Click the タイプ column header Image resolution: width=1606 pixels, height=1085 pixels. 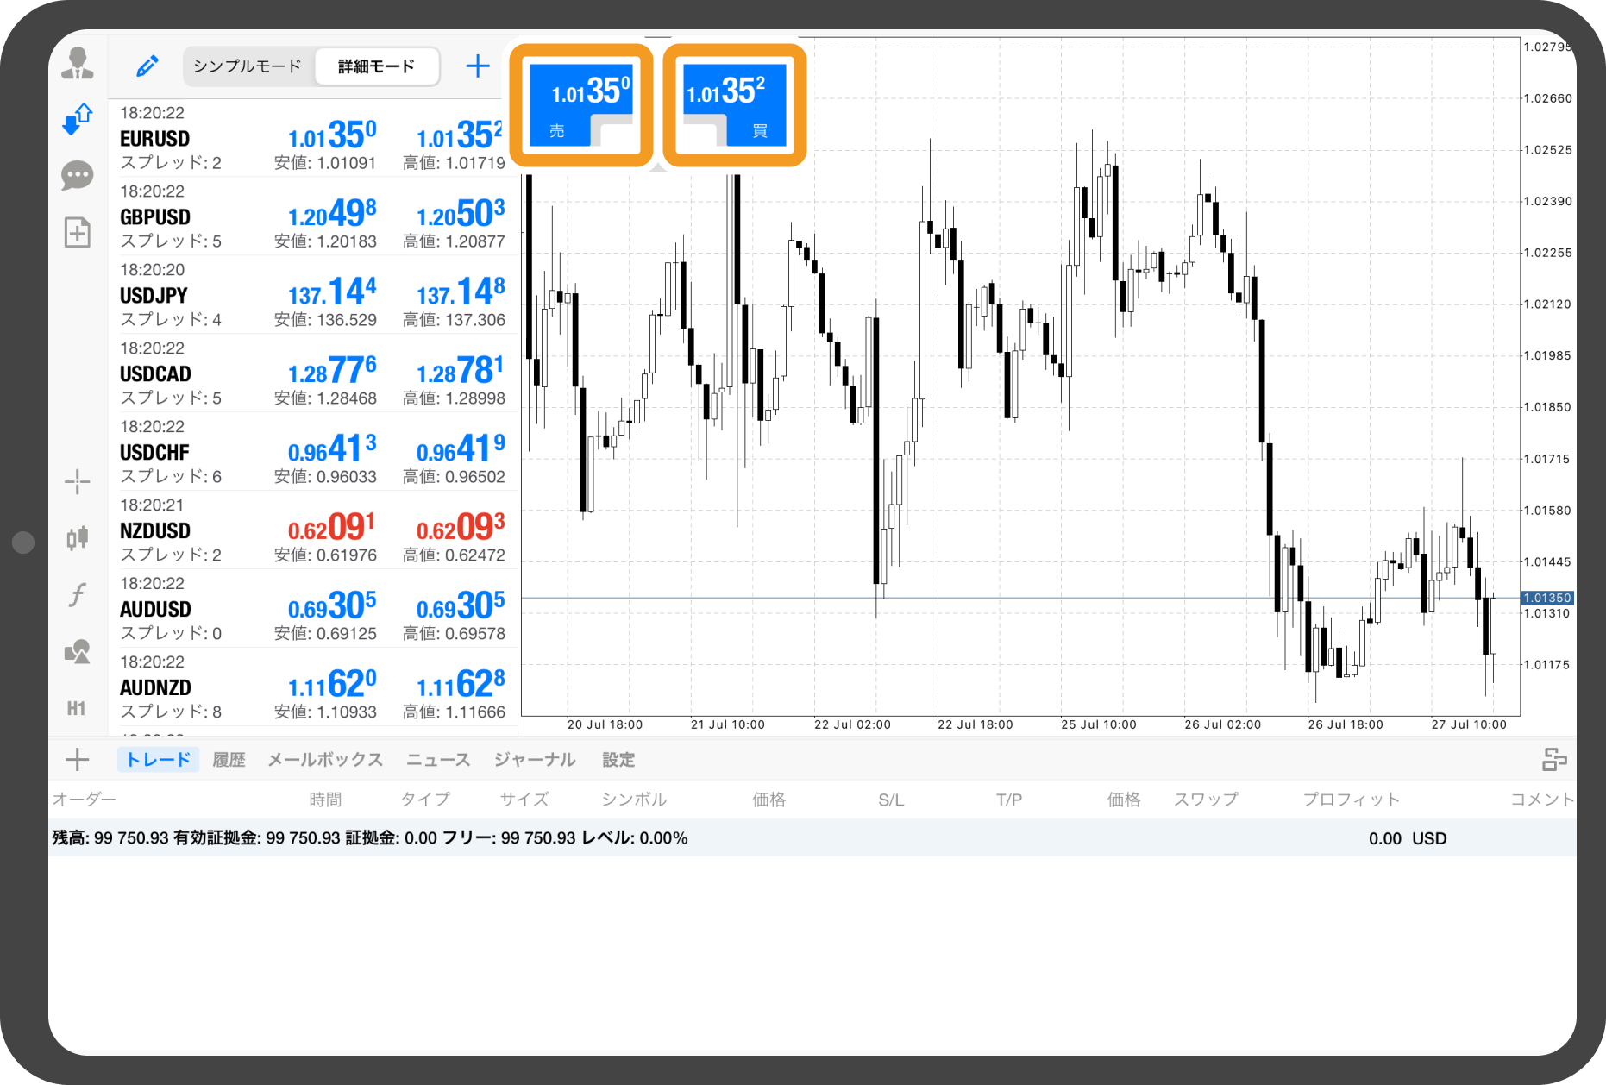point(425,800)
